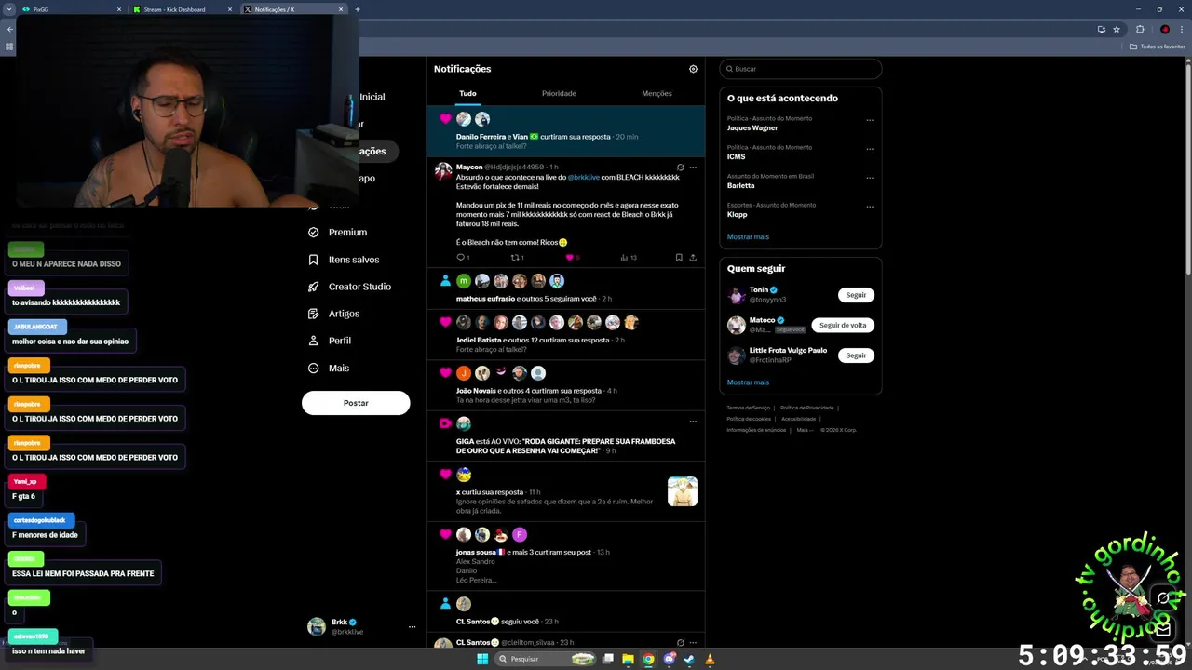Open more options for Jaques Wagner trend
This screenshot has height=670, width=1192.
870,120
